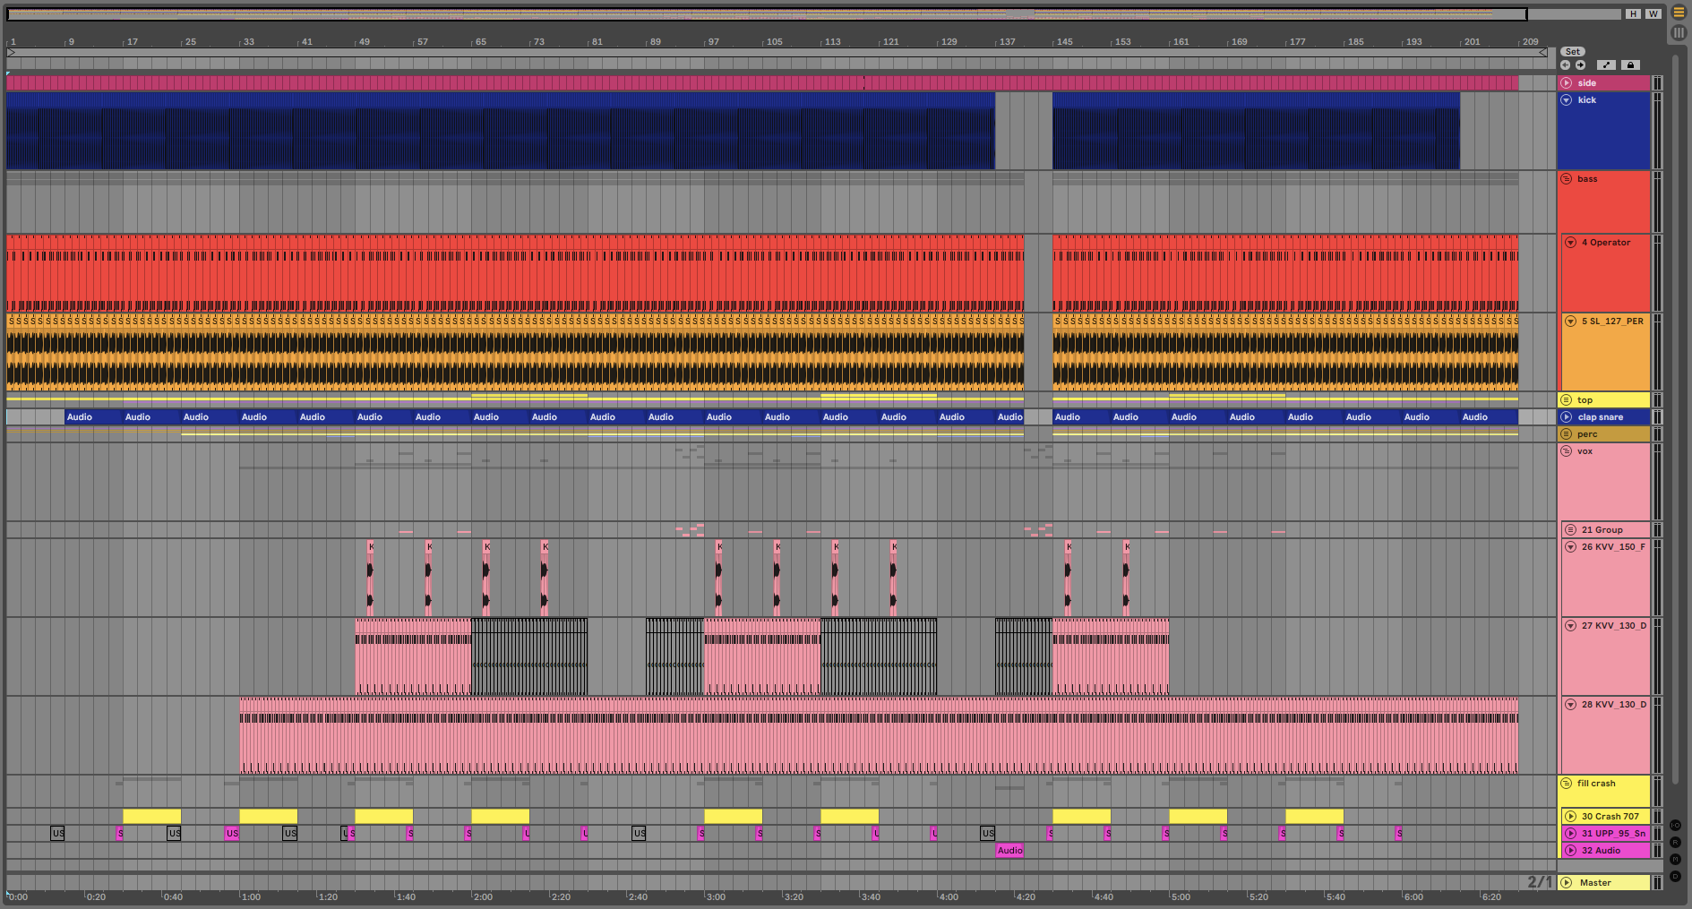The width and height of the screenshot is (1692, 909).
Task: Click the group icon on fill crash
Action: [x=1567, y=784]
